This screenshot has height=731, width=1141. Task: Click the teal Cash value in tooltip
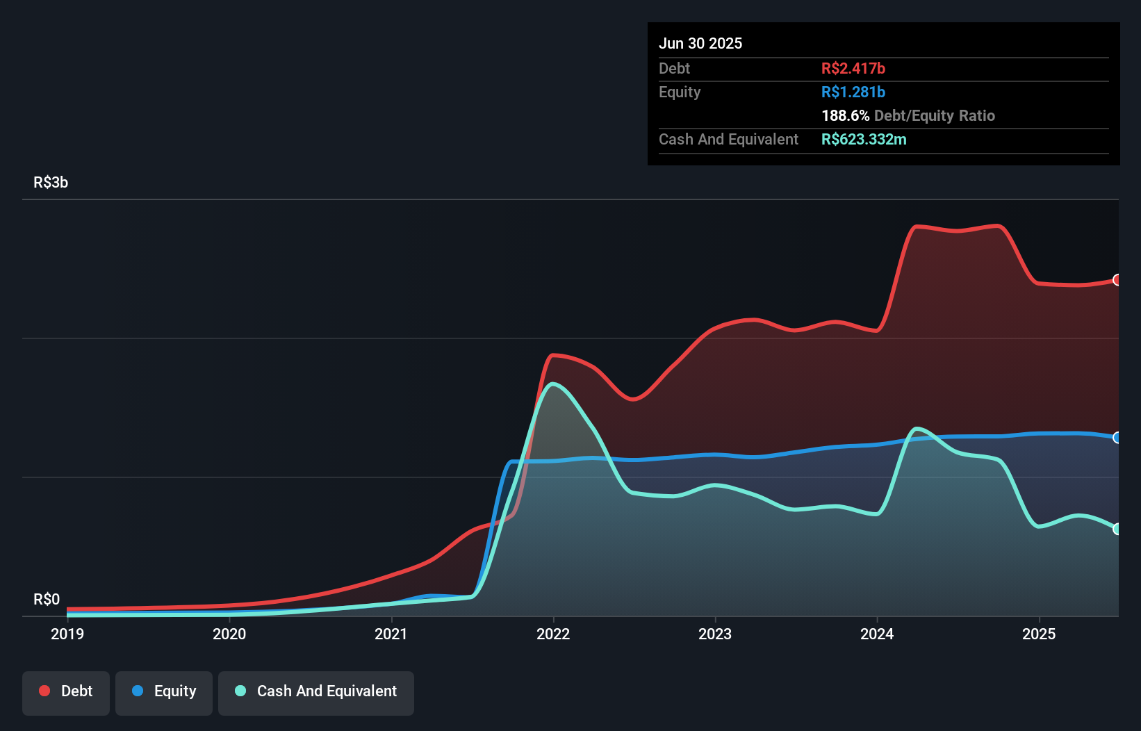864,139
